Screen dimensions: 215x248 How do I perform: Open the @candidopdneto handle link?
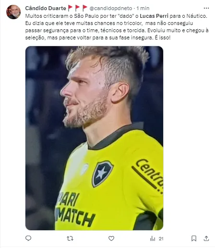pos(111,8)
